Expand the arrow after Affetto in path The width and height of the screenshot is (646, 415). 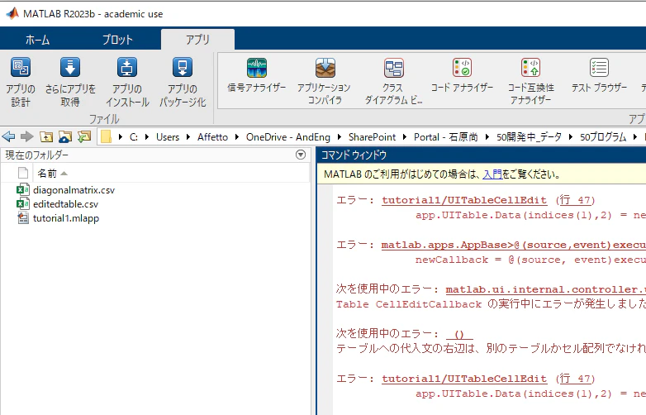(x=237, y=137)
